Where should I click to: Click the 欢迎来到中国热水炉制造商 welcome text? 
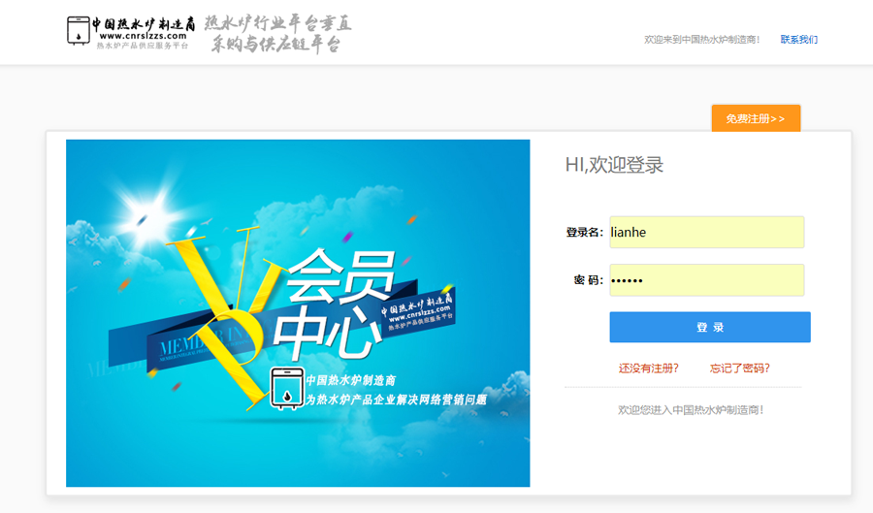pos(702,40)
